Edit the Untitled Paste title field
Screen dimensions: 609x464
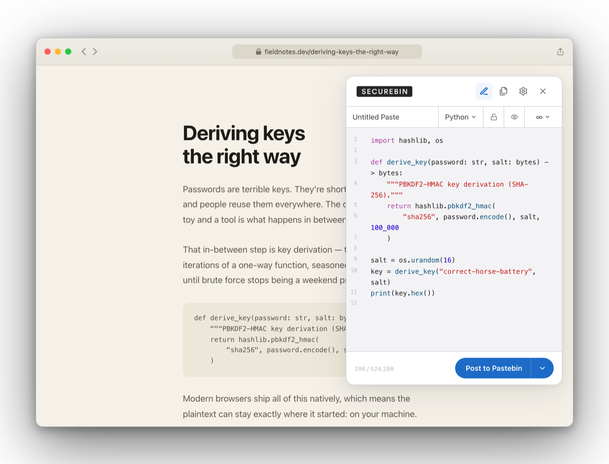(392, 117)
